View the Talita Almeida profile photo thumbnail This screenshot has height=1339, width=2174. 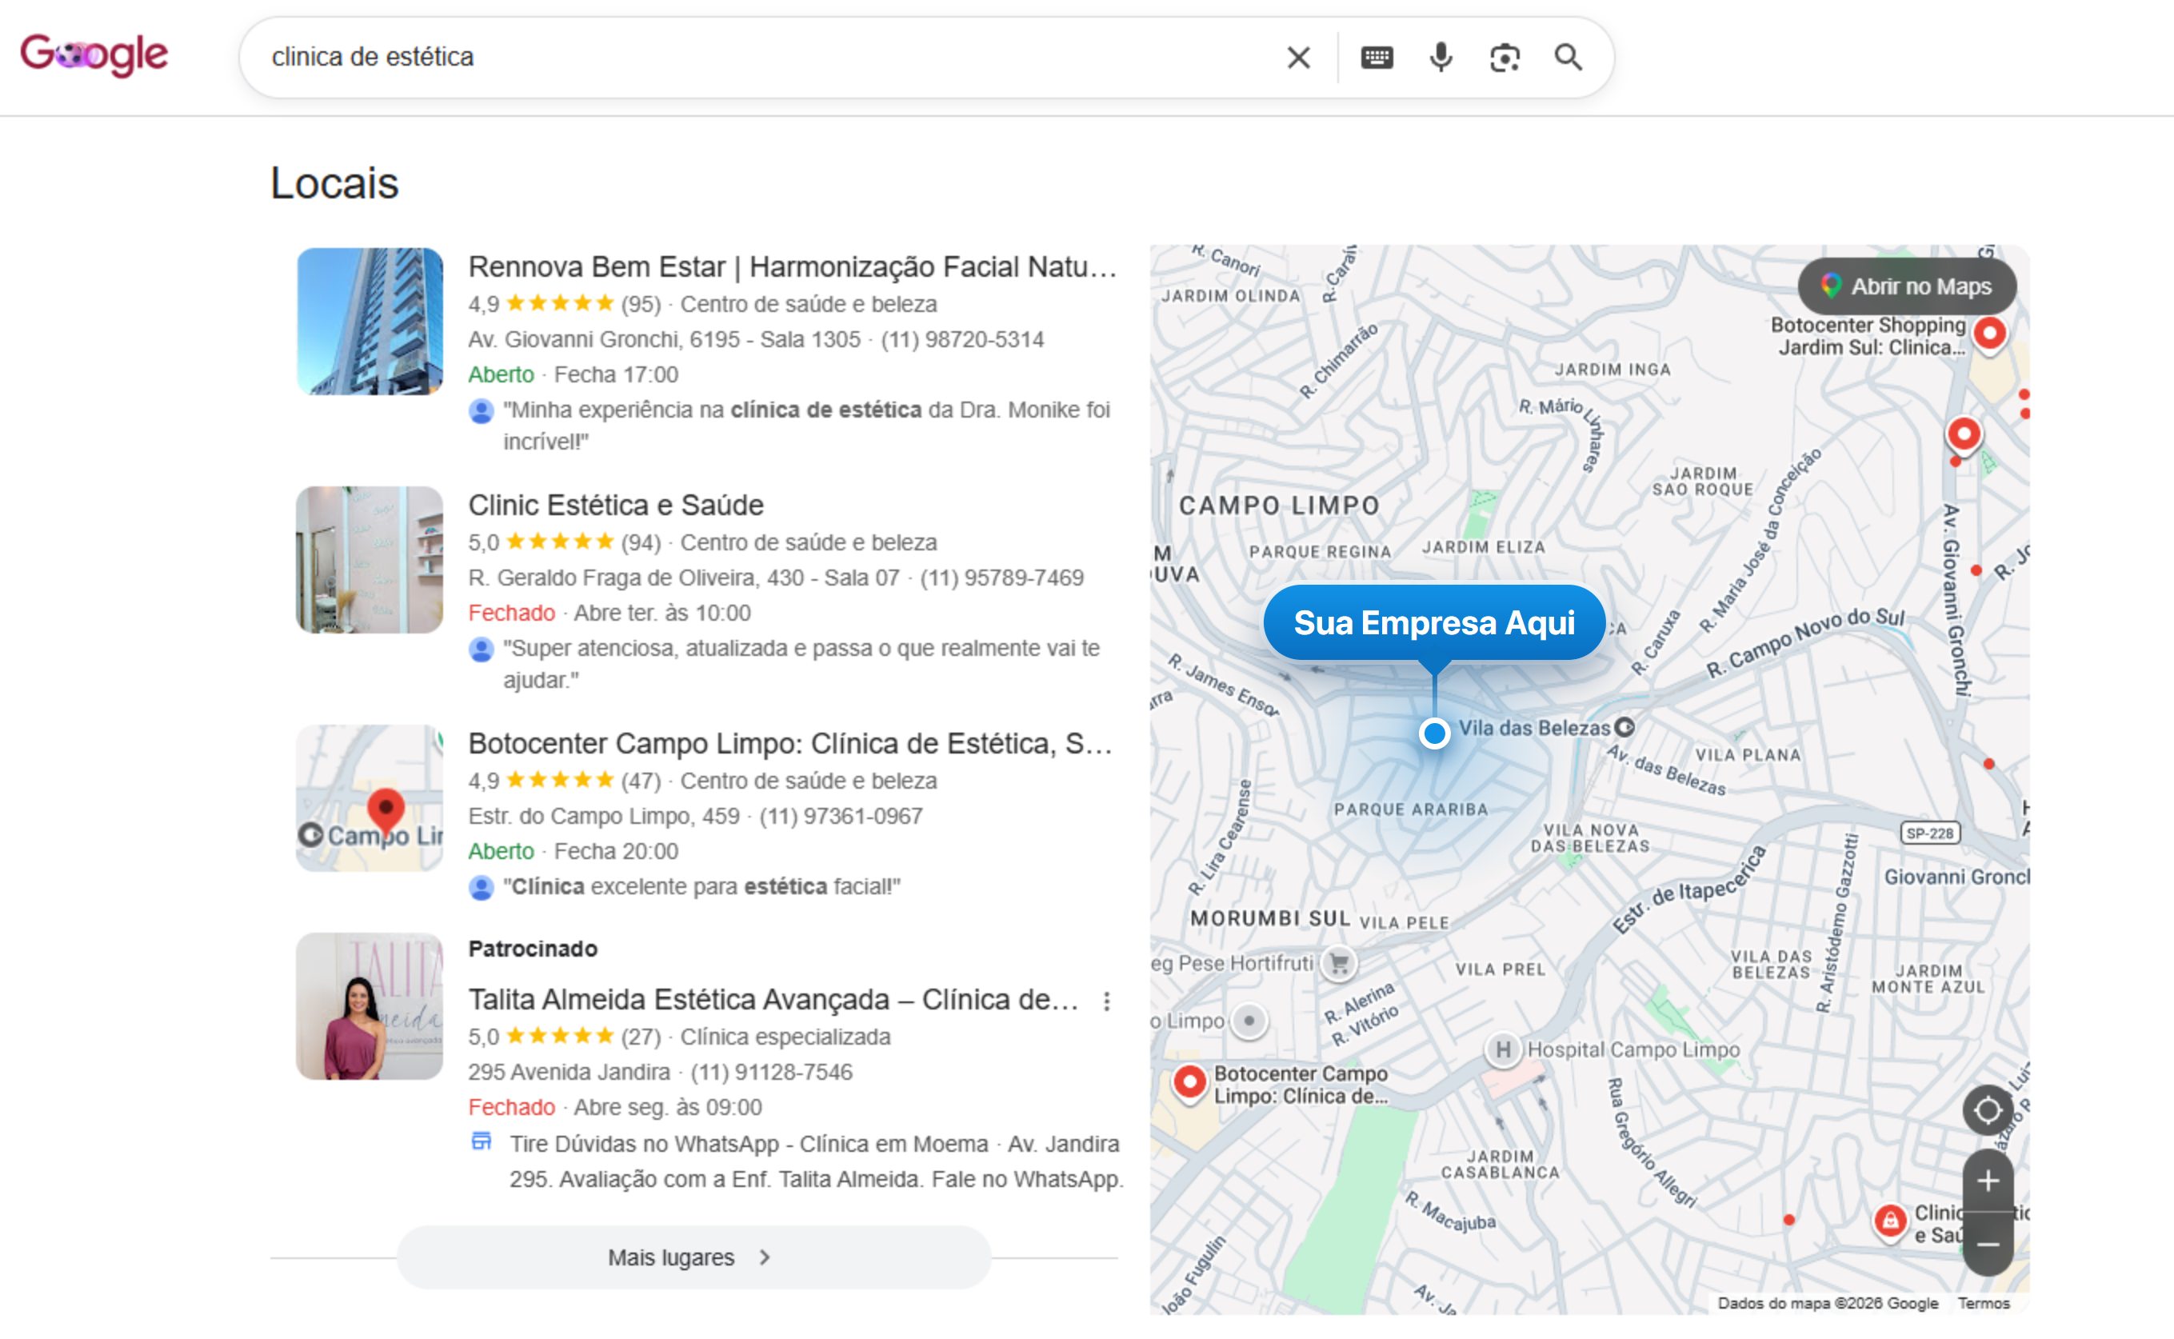[370, 1006]
